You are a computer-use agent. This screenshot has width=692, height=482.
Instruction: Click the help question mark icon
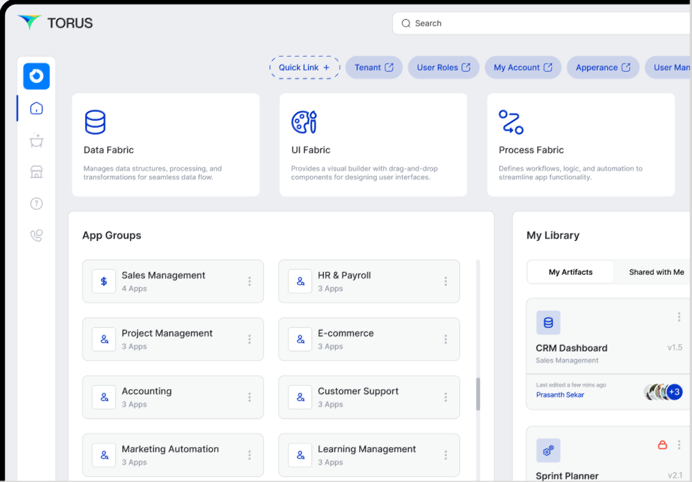(37, 204)
